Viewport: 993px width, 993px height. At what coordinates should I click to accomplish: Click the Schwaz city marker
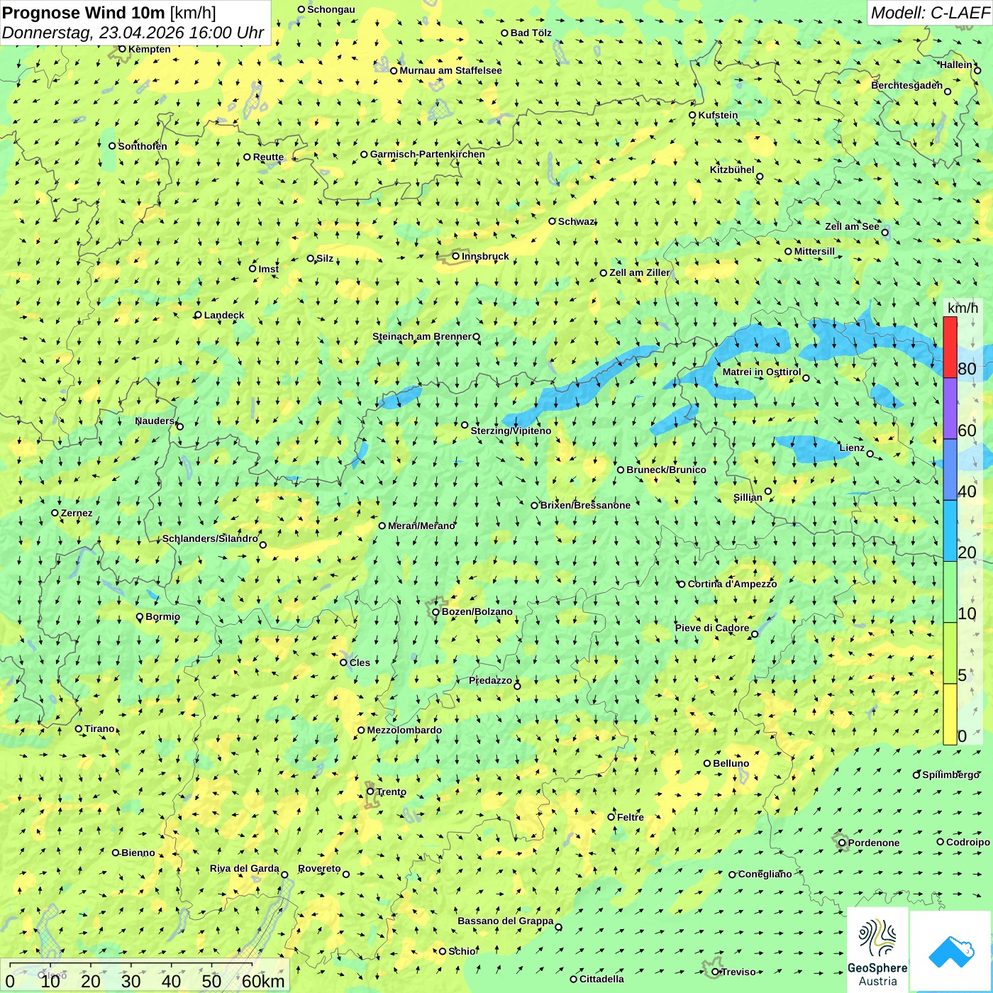tap(552, 221)
